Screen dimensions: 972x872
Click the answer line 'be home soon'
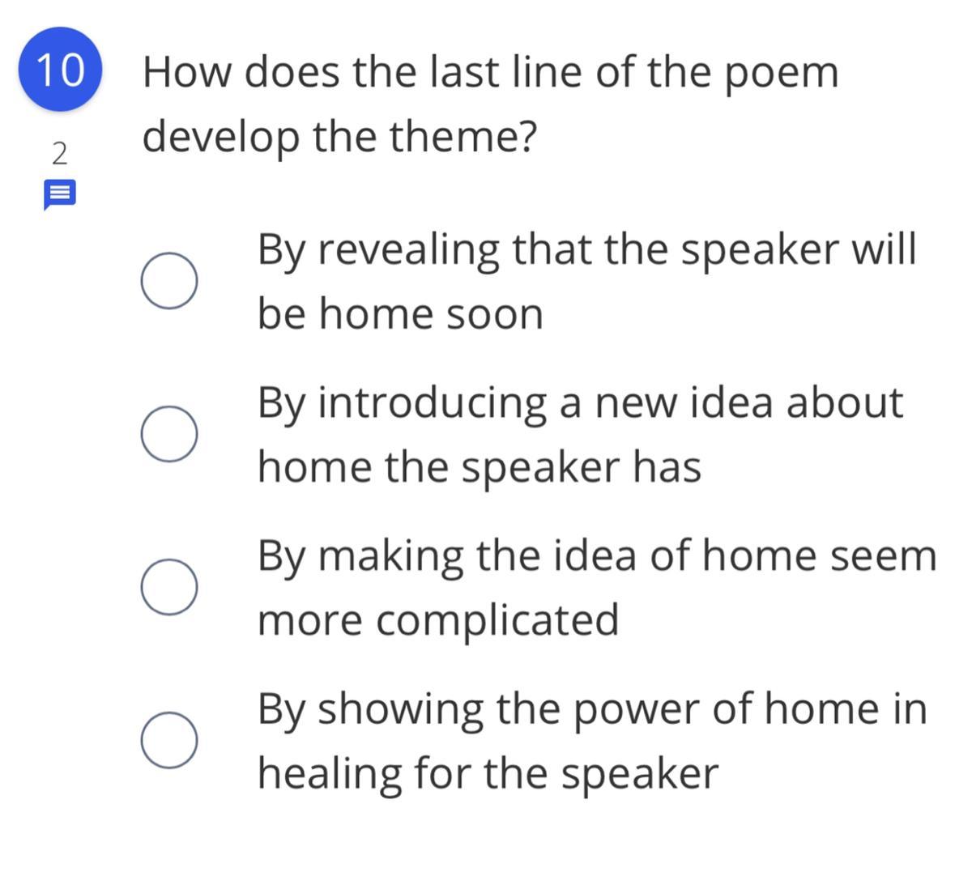[x=400, y=313]
